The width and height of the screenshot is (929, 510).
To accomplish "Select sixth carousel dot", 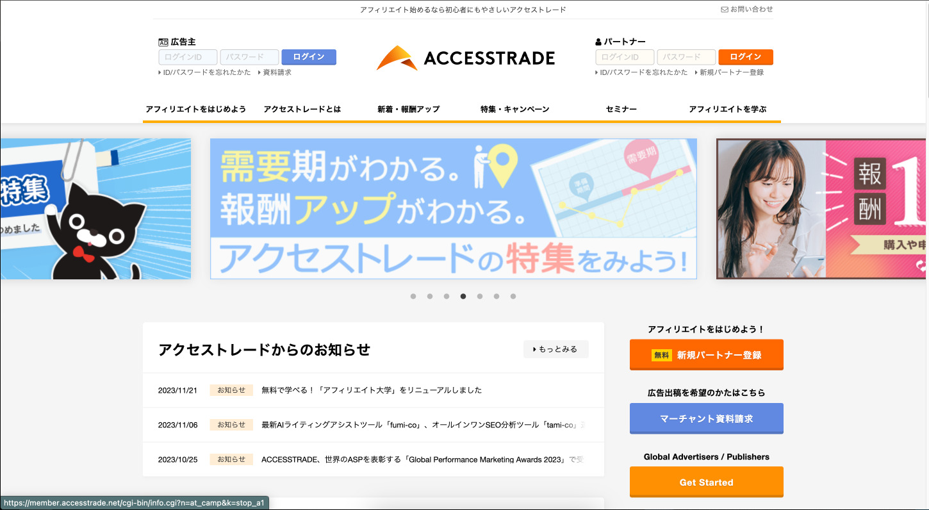I will click(497, 296).
